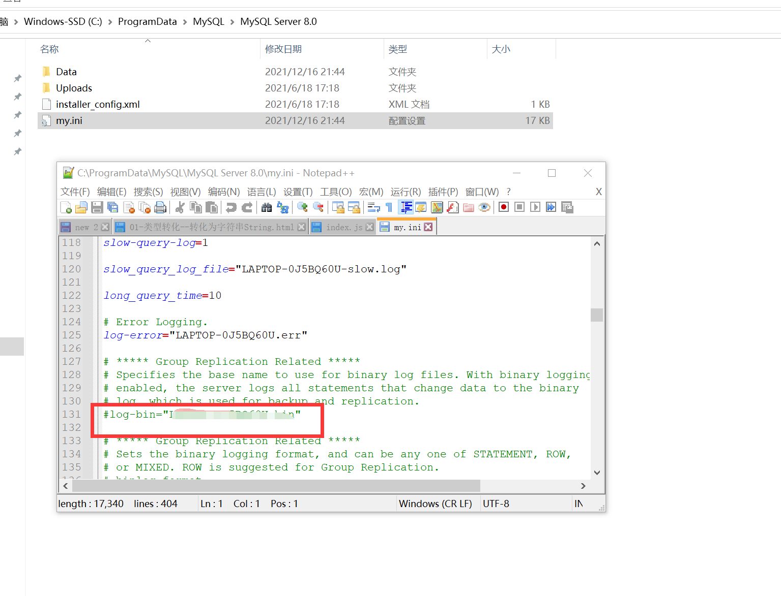This screenshot has height=596, width=781.
Task: Save the current file with Save icon
Action: coord(97,207)
